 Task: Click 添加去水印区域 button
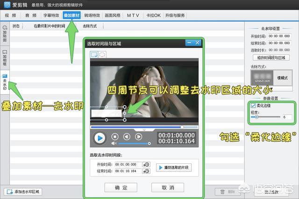pos(23,192)
